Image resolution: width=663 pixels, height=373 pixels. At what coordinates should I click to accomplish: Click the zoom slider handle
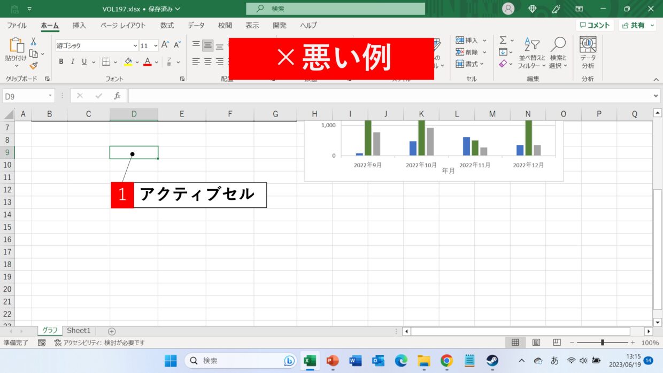603,343
